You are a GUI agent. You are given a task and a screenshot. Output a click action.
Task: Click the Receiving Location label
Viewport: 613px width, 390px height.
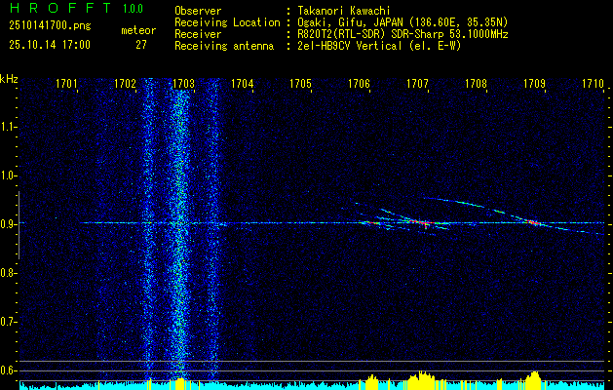[x=227, y=22]
